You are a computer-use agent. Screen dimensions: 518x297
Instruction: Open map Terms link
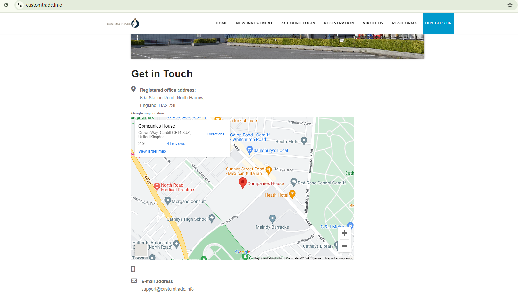(x=317, y=258)
